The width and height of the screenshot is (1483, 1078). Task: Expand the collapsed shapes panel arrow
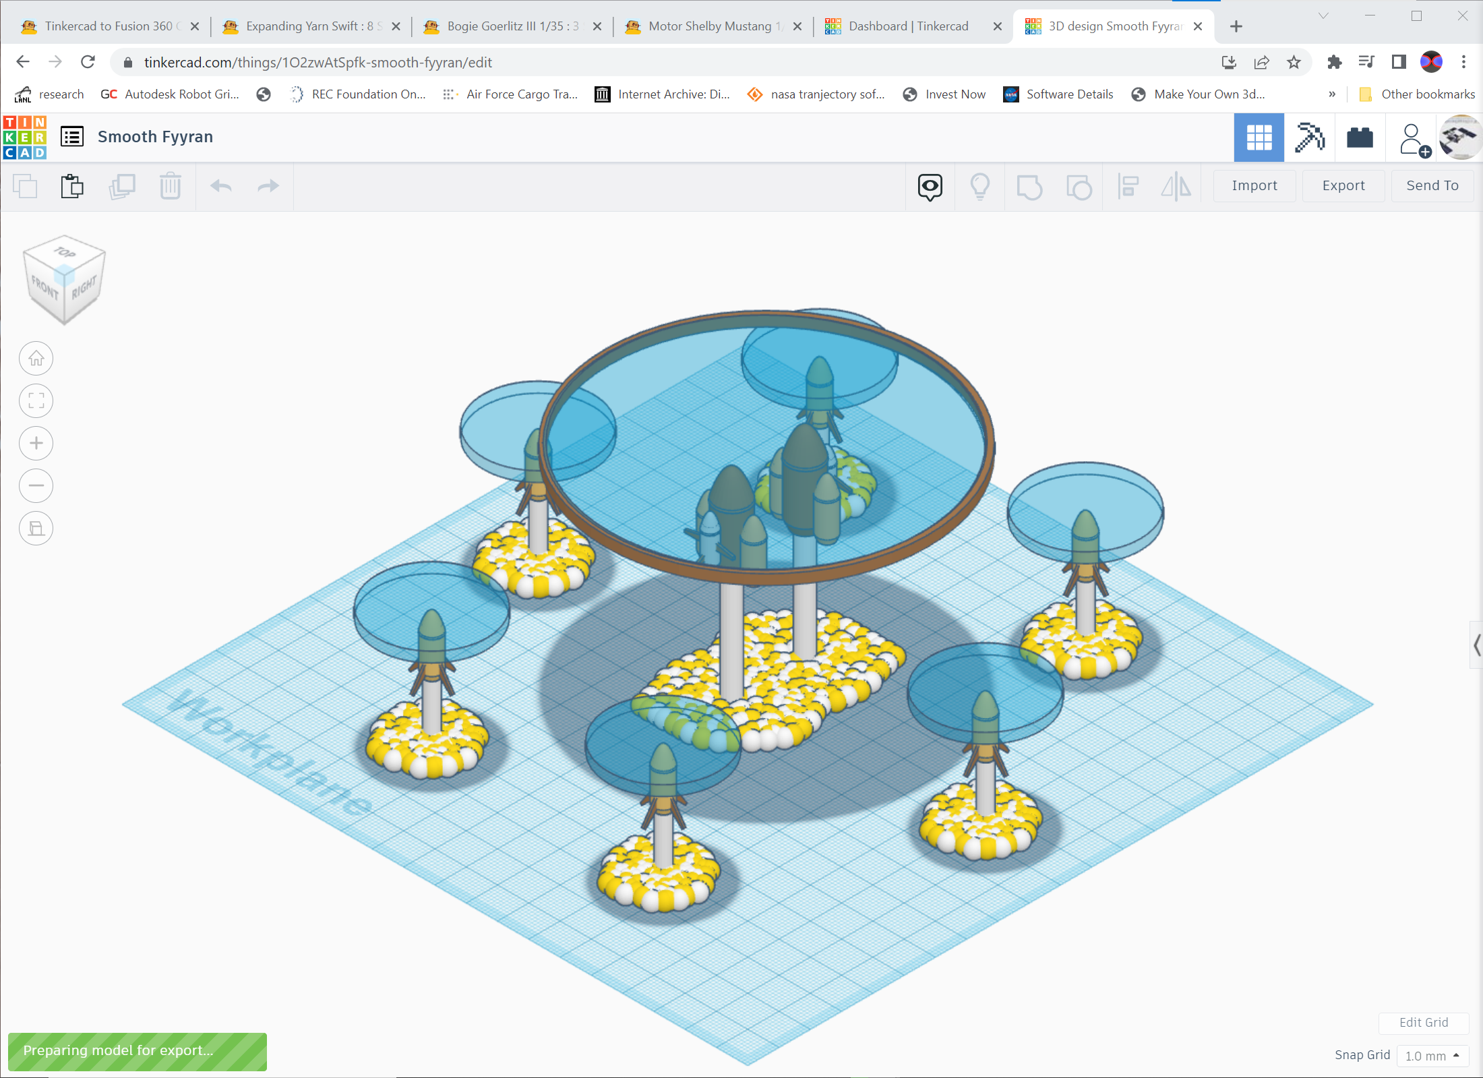[1476, 645]
